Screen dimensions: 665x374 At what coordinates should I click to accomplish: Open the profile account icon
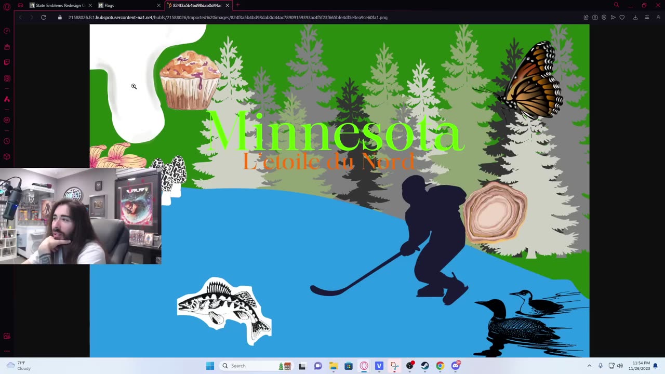[x=657, y=17]
